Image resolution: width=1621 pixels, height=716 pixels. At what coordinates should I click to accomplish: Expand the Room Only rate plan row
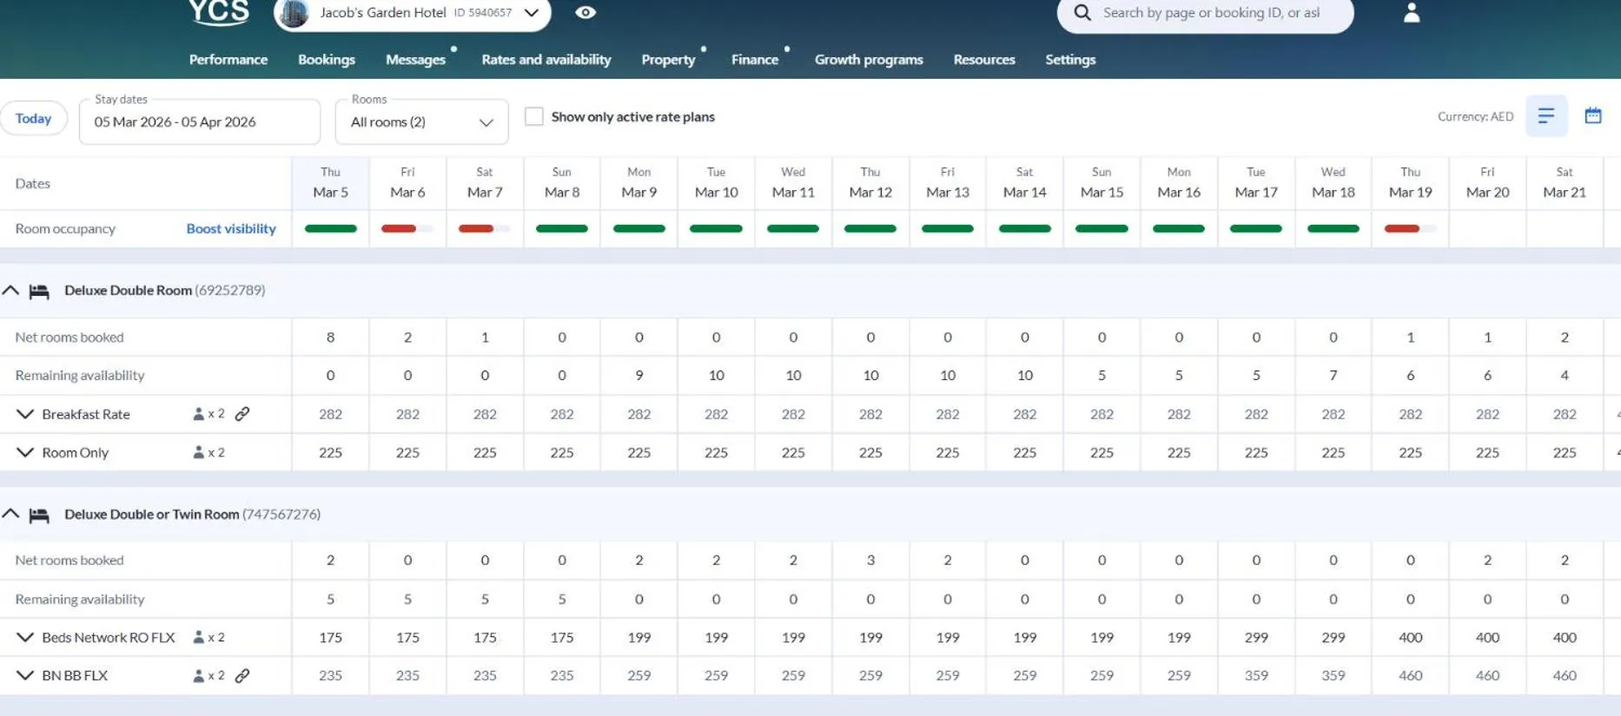[25, 452]
